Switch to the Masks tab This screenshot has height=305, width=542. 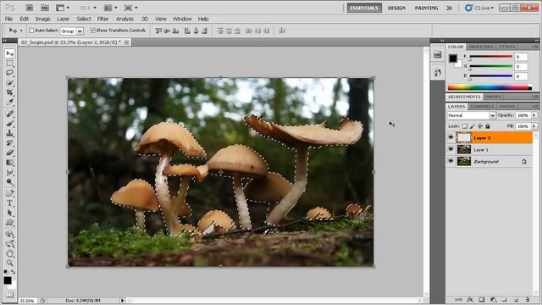pos(493,97)
